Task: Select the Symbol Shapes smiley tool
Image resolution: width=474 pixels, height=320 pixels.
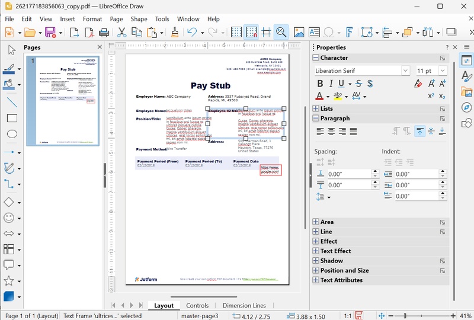Action: point(9,217)
